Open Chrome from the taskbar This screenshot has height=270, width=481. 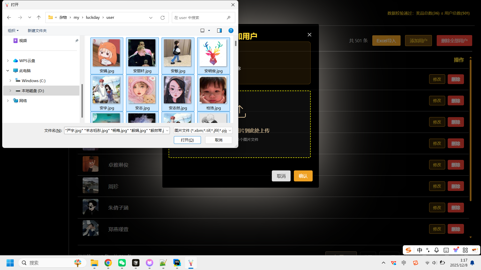click(108, 263)
